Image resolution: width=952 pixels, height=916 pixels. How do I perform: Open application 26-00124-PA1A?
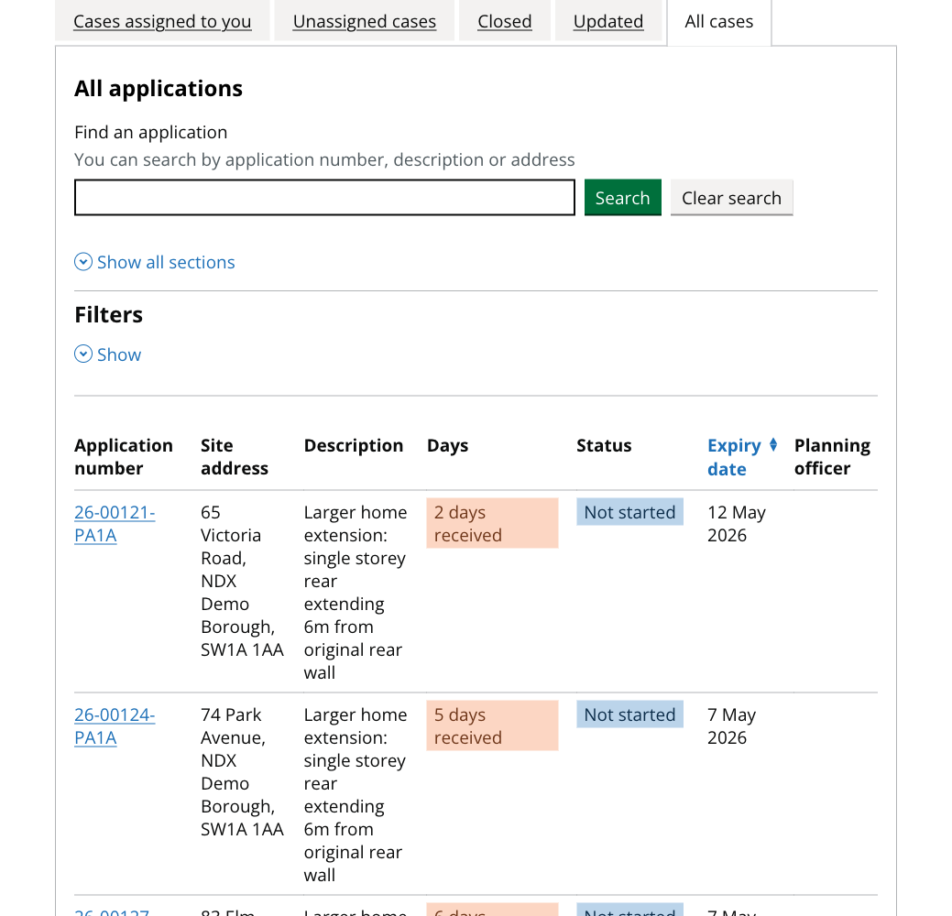114,725
